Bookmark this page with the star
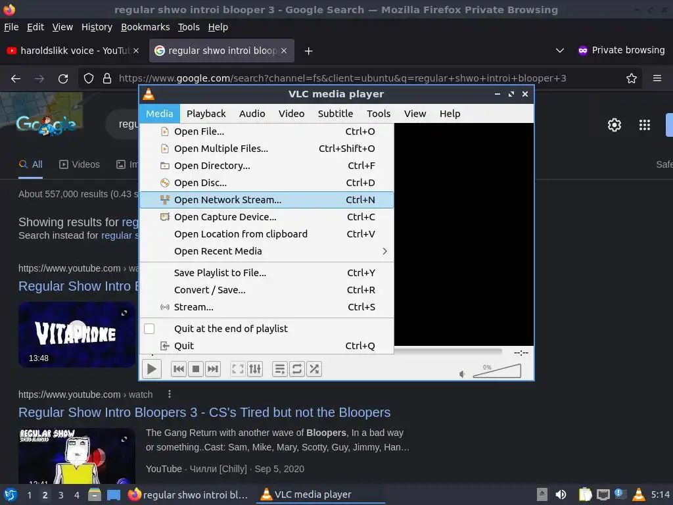 (632, 78)
